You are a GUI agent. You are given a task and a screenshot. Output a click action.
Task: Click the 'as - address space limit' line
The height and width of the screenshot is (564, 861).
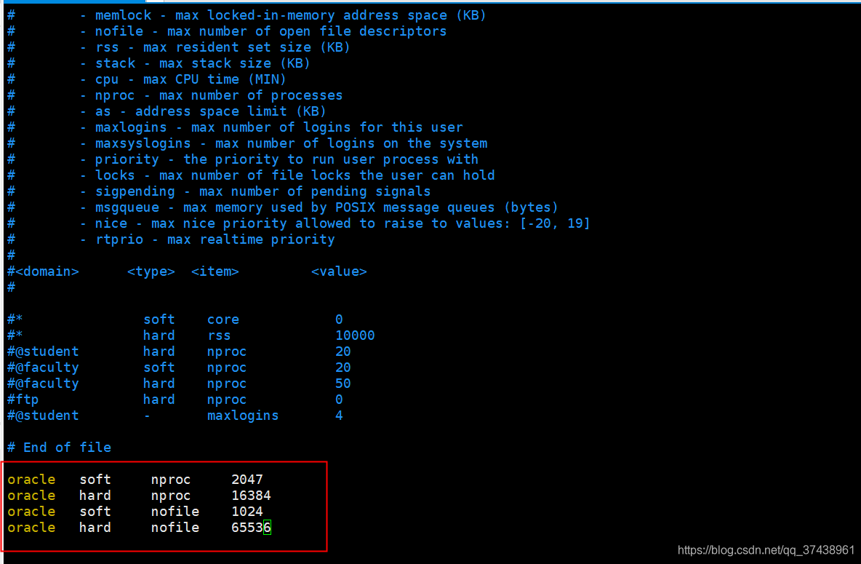coord(167,111)
